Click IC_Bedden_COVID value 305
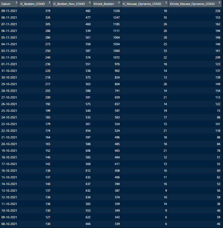Image resolution: width=223 pixels, height=228 pixels. tap(48, 24)
